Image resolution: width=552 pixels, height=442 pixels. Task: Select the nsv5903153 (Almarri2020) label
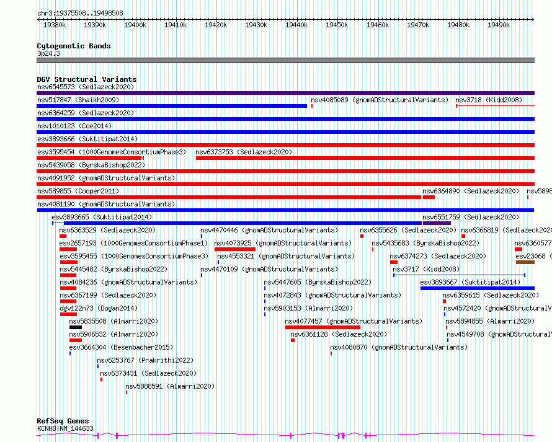[x=308, y=308]
